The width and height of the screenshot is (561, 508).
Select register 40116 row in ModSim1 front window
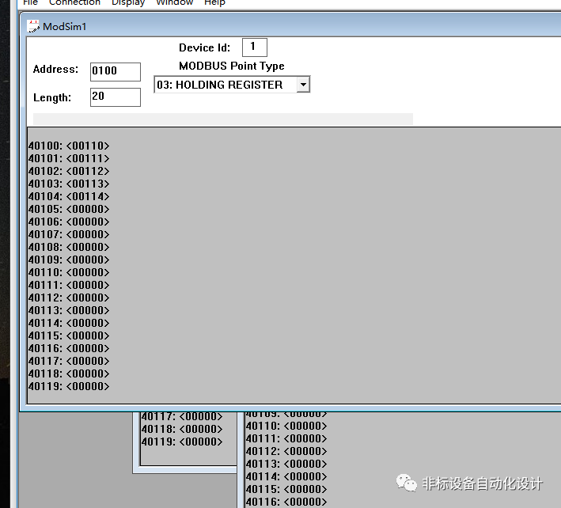[69, 348]
